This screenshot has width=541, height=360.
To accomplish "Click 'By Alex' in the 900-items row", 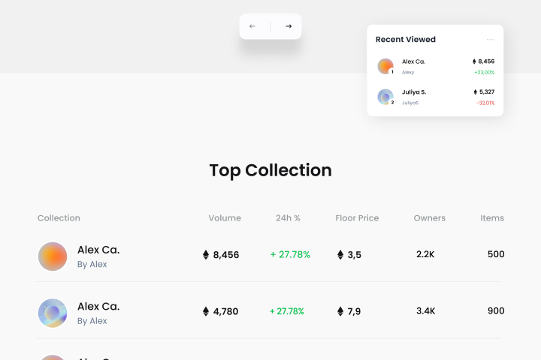I will [92, 321].
